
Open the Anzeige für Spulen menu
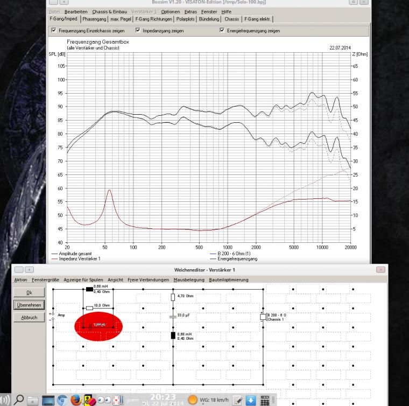coord(84,280)
